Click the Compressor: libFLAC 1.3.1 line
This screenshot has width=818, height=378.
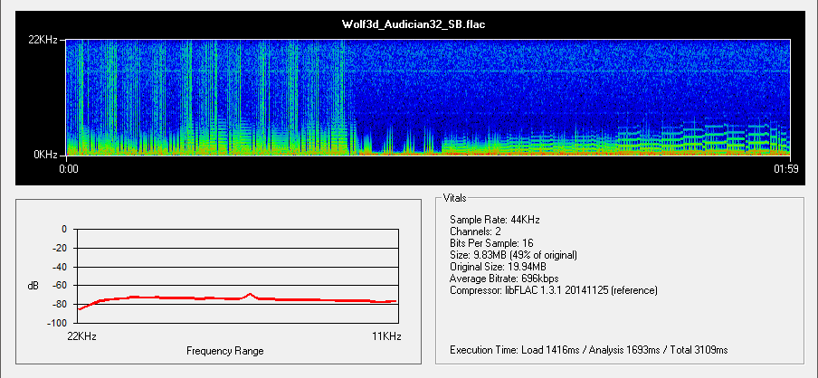coord(553,290)
